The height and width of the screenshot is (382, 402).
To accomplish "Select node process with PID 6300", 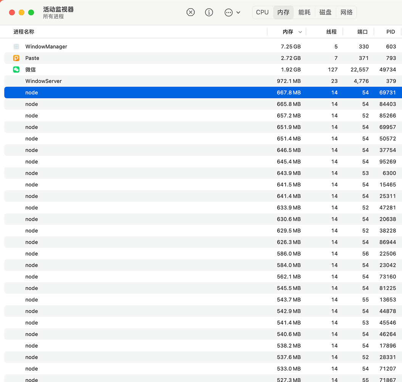I will (203, 173).
